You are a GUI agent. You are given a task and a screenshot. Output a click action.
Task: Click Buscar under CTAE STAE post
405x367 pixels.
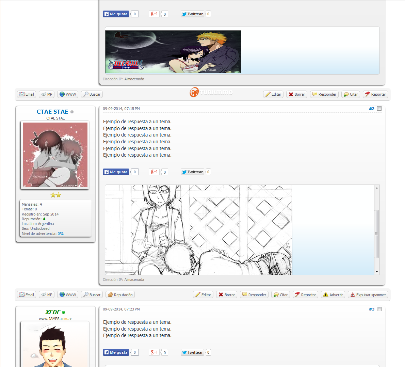click(92, 294)
